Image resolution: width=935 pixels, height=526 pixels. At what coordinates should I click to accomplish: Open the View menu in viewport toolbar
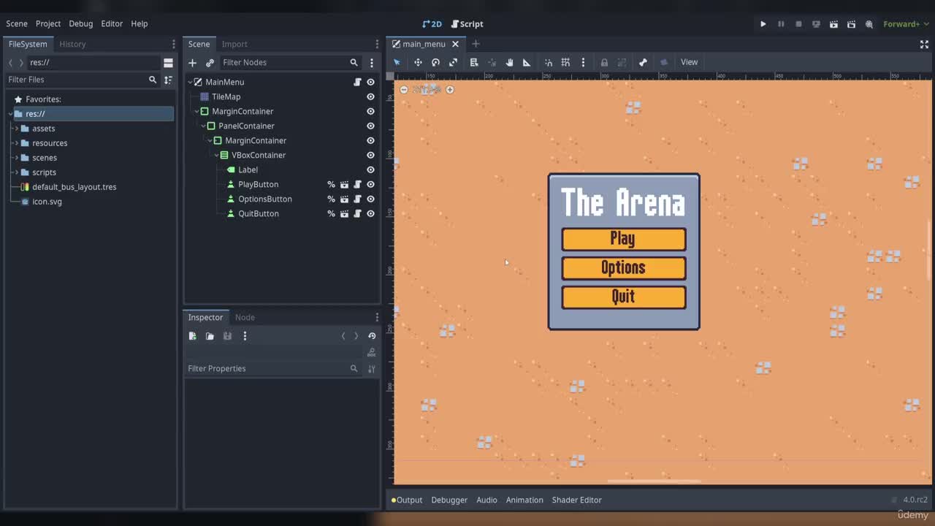[x=689, y=62]
